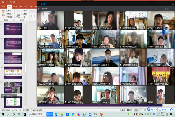Select the 王进贤 participant video tile
This screenshot has width=175, height=117.
pos(50,20)
